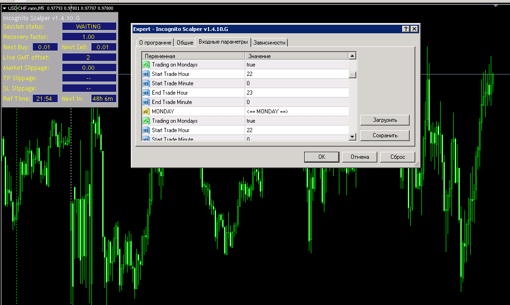Click the Recovery factor value 1.00
Image resolution: width=510 pixels, height=305 pixels.
(89, 37)
